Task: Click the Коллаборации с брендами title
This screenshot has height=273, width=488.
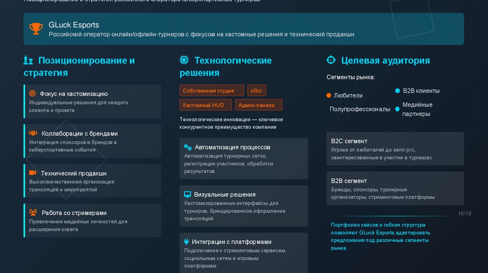Action: click(x=80, y=134)
